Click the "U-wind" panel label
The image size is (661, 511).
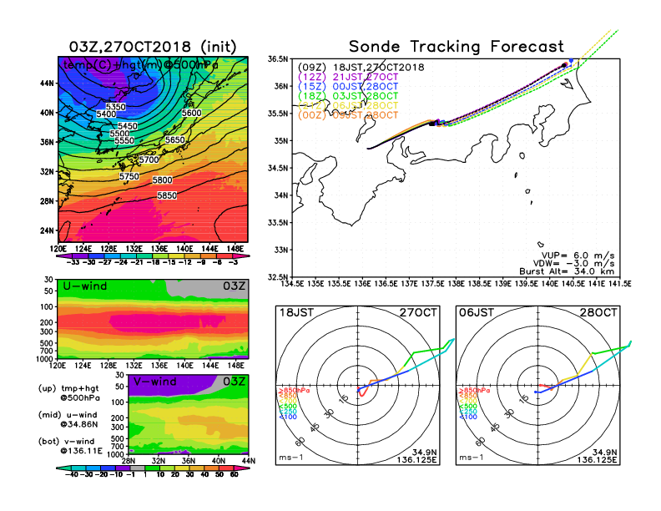coord(85,286)
